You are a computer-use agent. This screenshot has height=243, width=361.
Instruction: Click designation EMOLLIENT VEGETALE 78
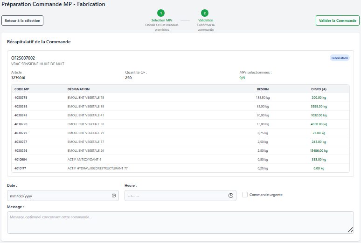[86, 97]
